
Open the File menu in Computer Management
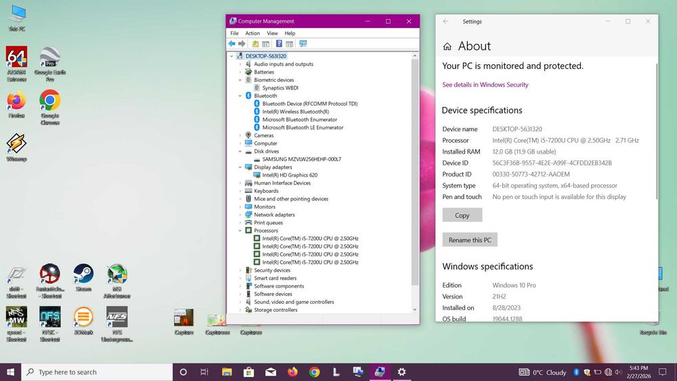coord(234,33)
